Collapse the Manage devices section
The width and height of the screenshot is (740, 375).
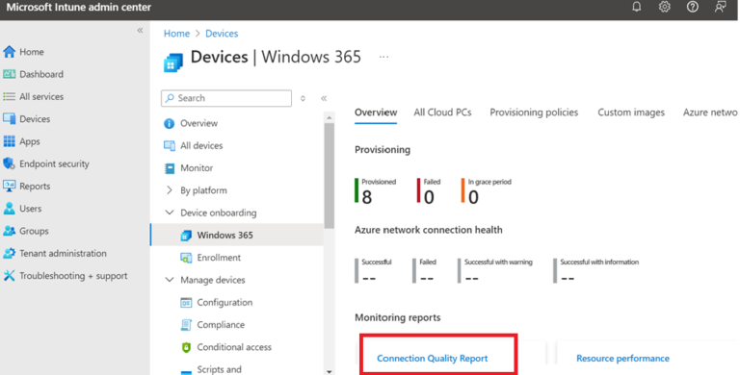(169, 280)
